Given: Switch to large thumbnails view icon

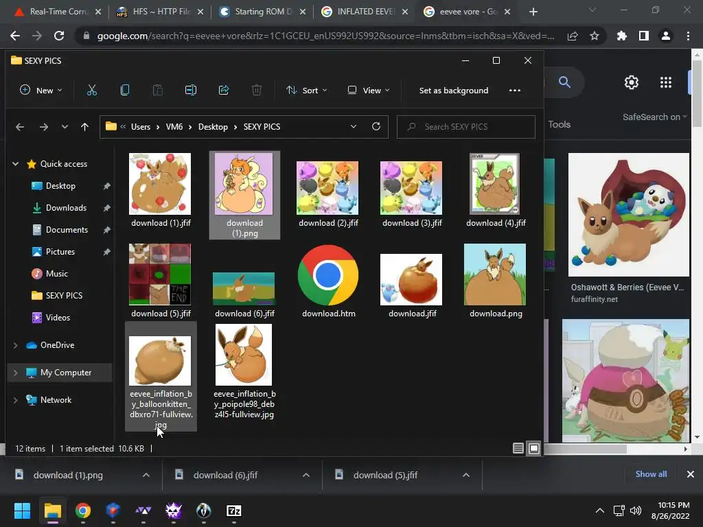Looking at the screenshot, I should (x=534, y=448).
